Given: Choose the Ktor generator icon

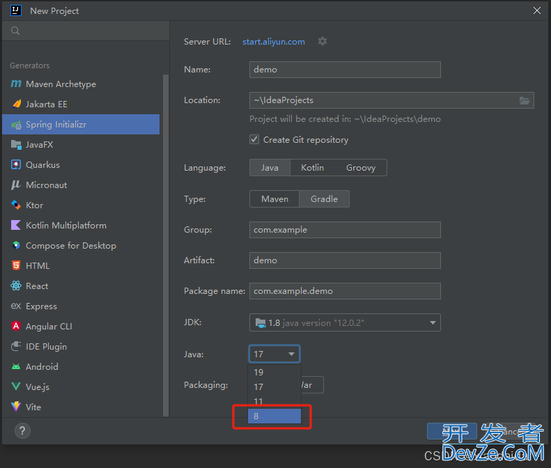Looking at the screenshot, I should [x=16, y=205].
